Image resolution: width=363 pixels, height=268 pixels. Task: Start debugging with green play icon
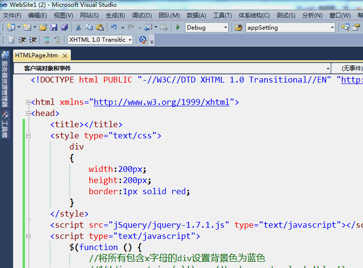point(178,28)
